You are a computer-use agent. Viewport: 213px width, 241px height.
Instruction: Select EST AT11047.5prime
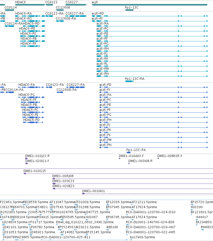coord(62,202)
